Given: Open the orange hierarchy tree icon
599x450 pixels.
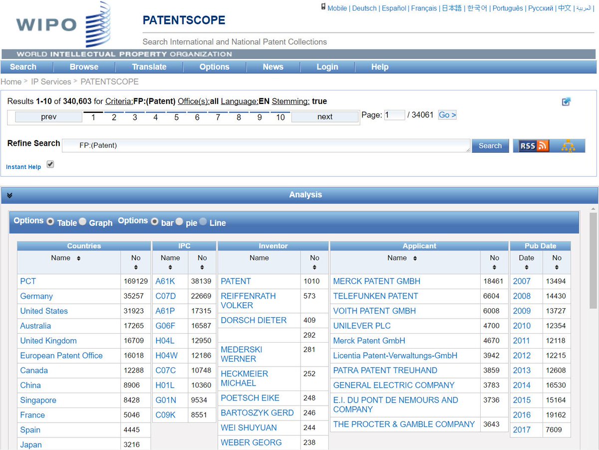Looking at the screenshot, I should coord(568,146).
